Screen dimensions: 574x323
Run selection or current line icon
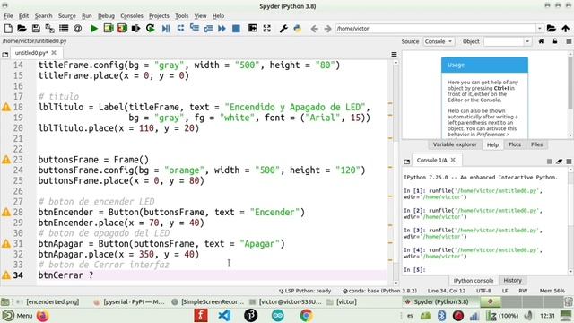(136, 28)
